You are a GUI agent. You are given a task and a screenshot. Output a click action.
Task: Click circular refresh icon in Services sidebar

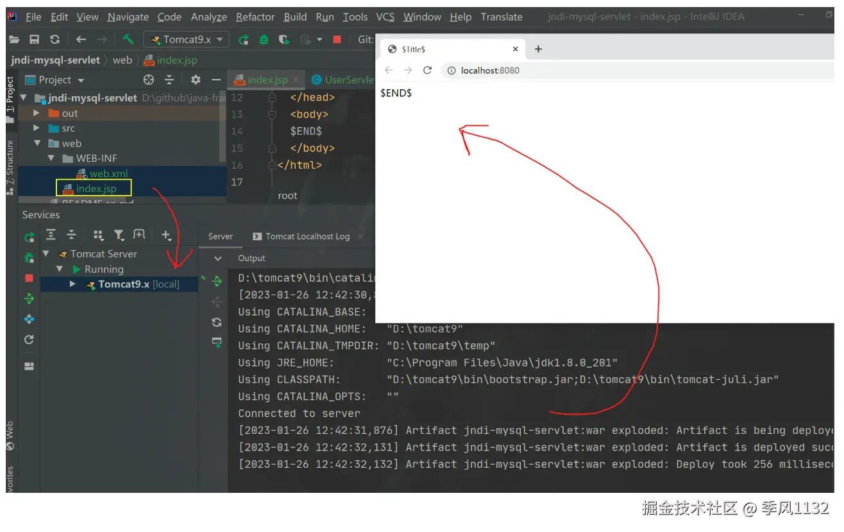(x=29, y=339)
